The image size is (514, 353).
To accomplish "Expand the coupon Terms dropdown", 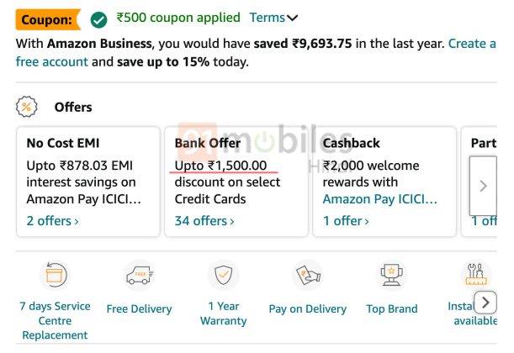I will point(273,18).
